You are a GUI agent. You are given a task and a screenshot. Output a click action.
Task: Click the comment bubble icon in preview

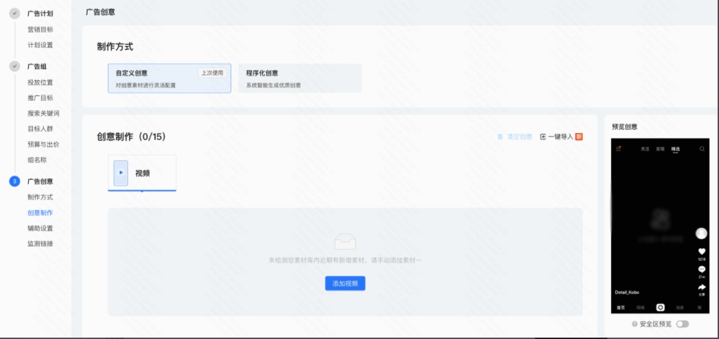(x=702, y=269)
